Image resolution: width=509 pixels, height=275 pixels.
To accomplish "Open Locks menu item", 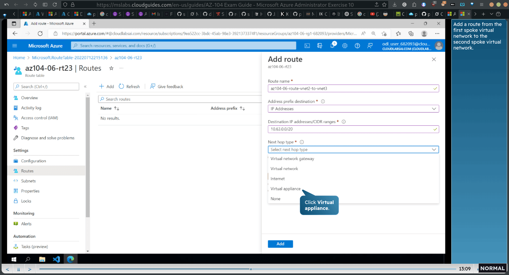I will tap(26, 201).
